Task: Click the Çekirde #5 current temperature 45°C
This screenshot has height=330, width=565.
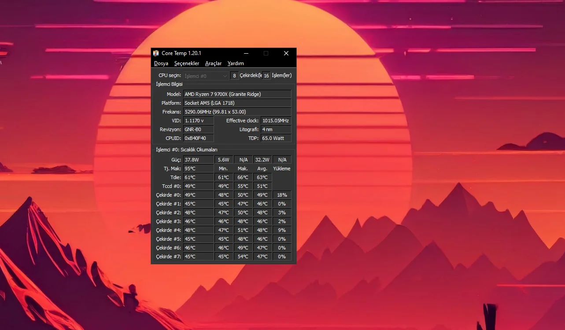Action: (199, 239)
